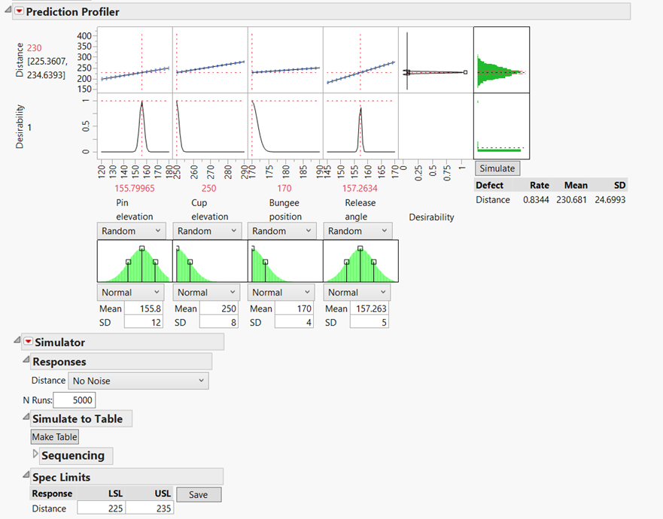Open the Simulator red triangle menu
663x519 pixels.
point(29,341)
